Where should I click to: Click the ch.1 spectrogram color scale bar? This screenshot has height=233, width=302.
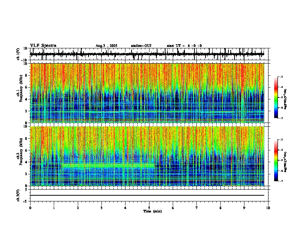(276, 97)
